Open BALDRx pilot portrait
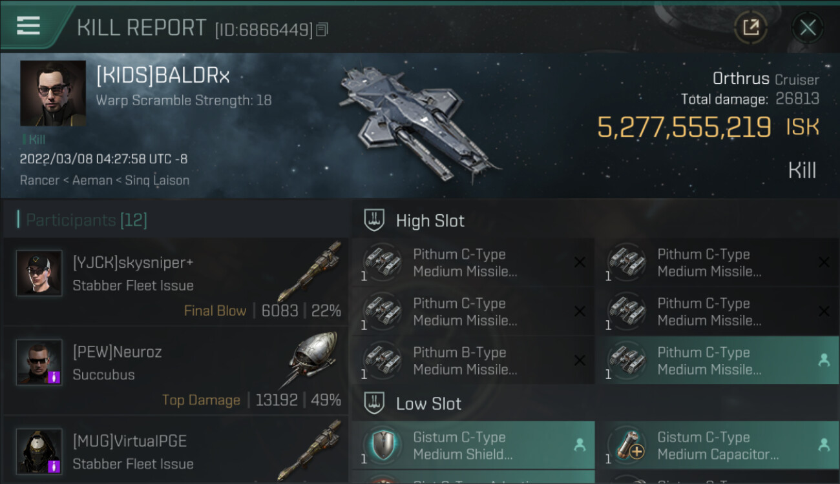The image size is (840, 484). [x=53, y=94]
